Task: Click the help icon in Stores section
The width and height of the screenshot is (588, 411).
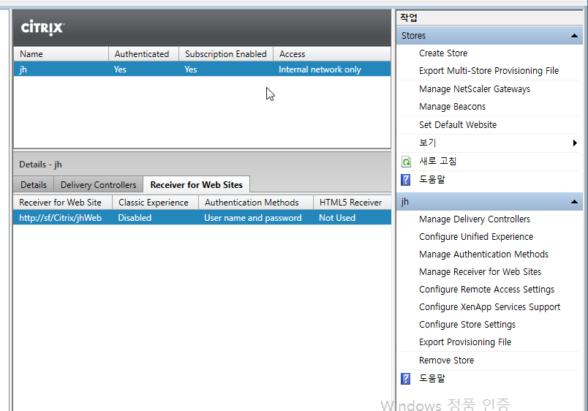Action: tap(405, 180)
